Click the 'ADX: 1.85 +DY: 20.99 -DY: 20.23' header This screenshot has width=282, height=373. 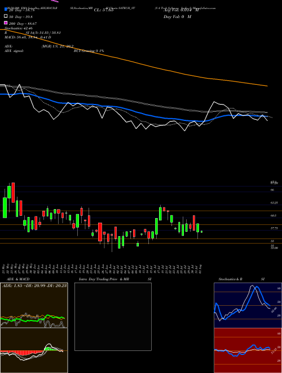[x=34, y=285]
